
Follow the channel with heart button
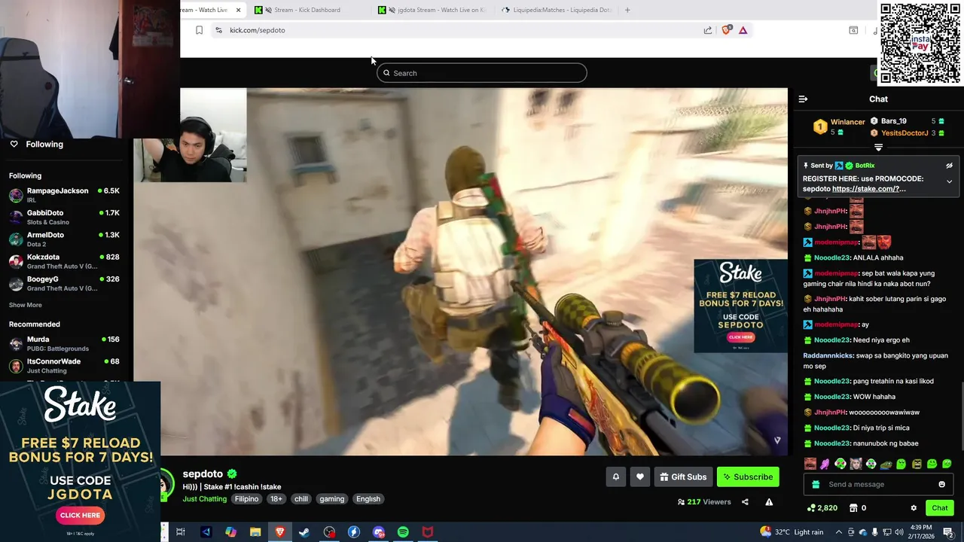640,477
